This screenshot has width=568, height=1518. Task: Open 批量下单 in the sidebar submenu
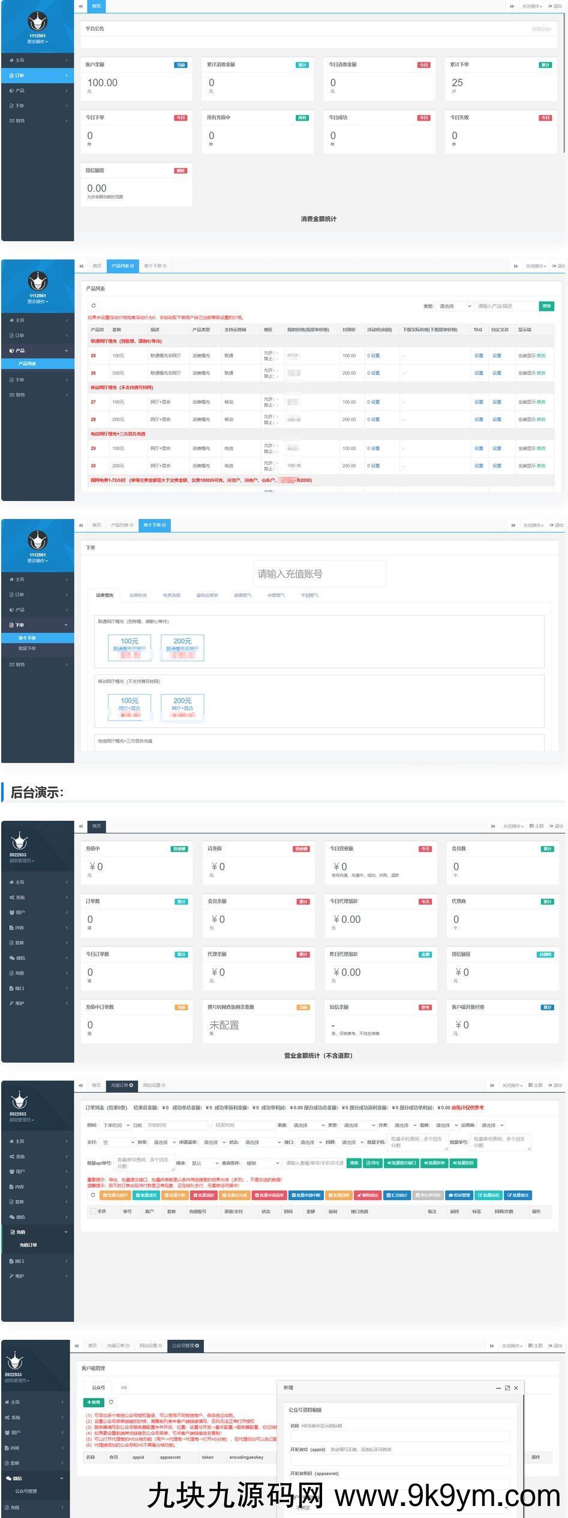coord(27,648)
